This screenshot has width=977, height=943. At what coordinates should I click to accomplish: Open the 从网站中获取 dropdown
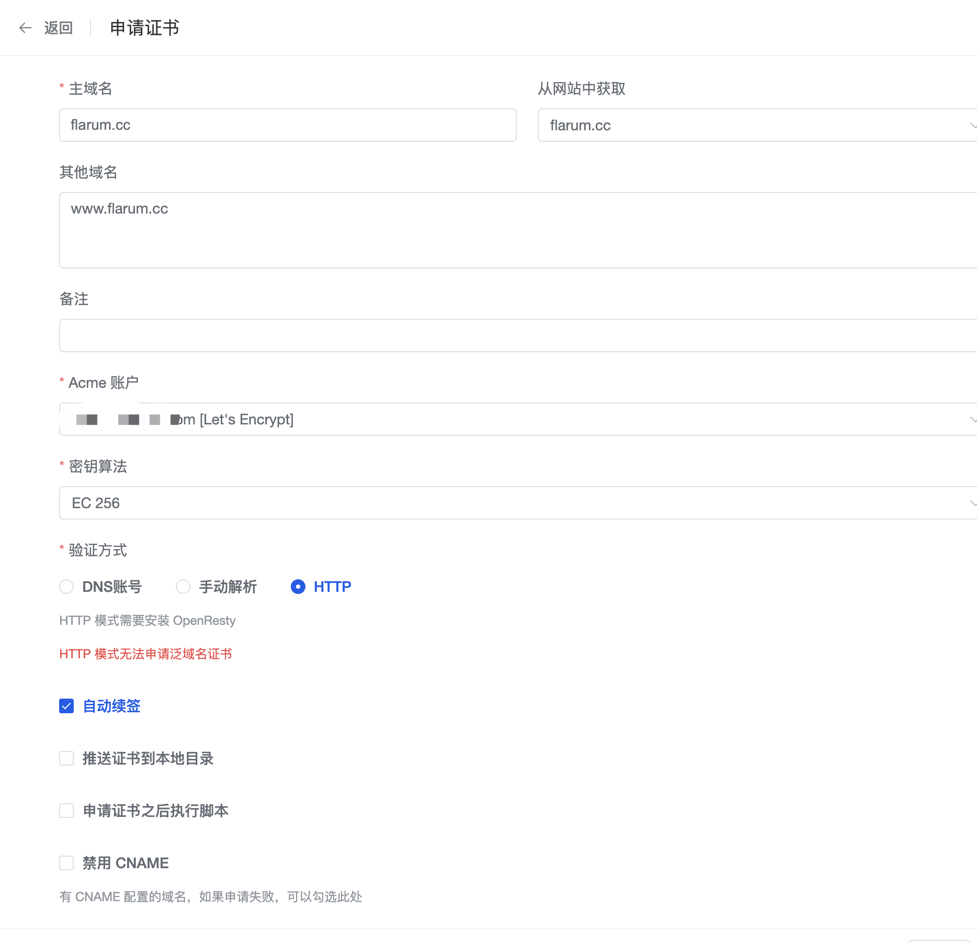click(732, 125)
